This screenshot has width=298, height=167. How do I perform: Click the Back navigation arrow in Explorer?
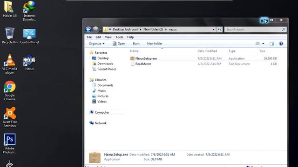pyautogui.click(x=88, y=29)
